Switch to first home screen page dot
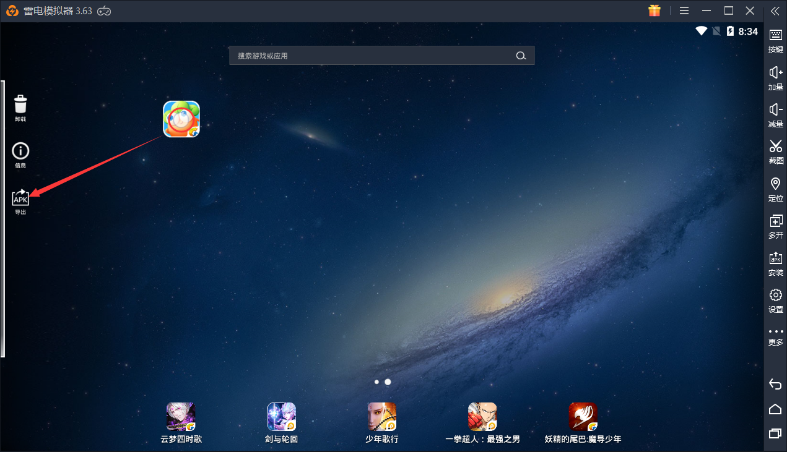 tap(376, 382)
